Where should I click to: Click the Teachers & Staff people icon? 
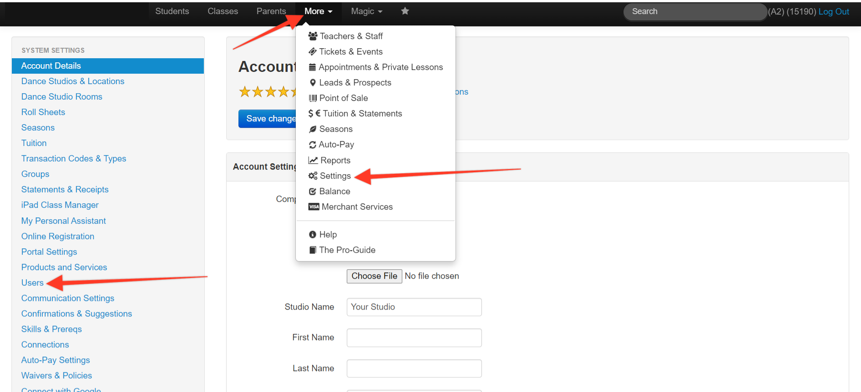coord(313,36)
